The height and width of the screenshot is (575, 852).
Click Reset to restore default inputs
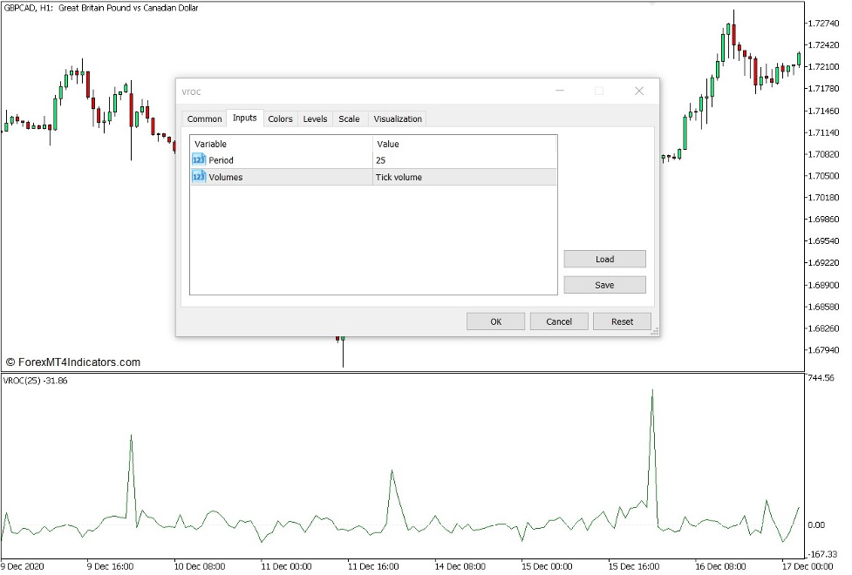coord(622,321)
